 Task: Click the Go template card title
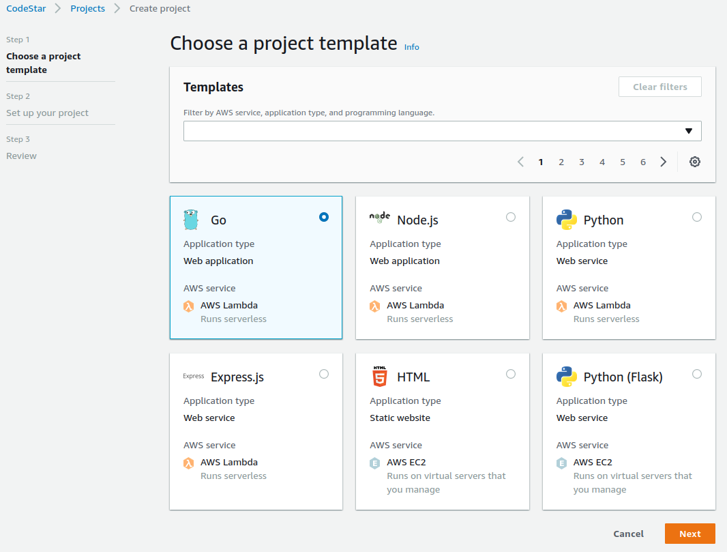coord(218,220)
